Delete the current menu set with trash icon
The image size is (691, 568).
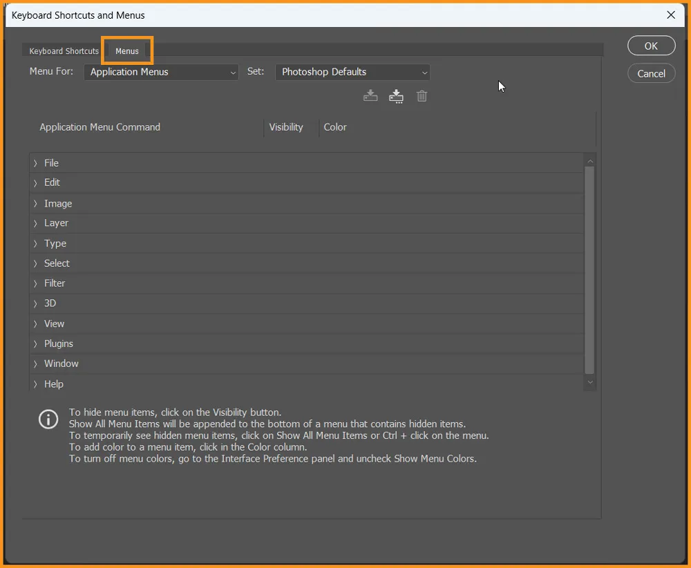click(x=422, y=96)
